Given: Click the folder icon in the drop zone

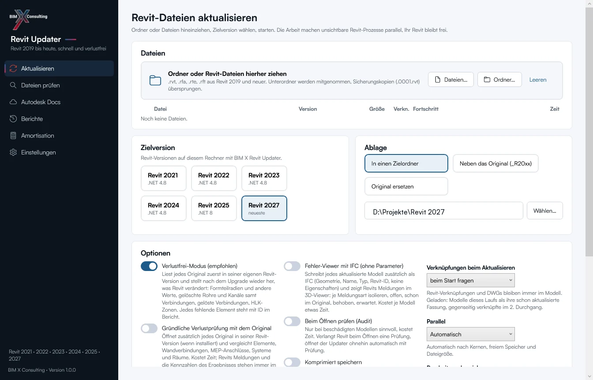Looking at the screenshot, I should tap(155, 80).
